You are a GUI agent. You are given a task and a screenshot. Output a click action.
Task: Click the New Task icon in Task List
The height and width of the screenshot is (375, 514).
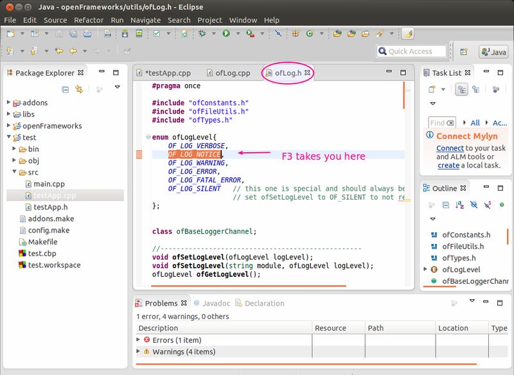[432, 87]
